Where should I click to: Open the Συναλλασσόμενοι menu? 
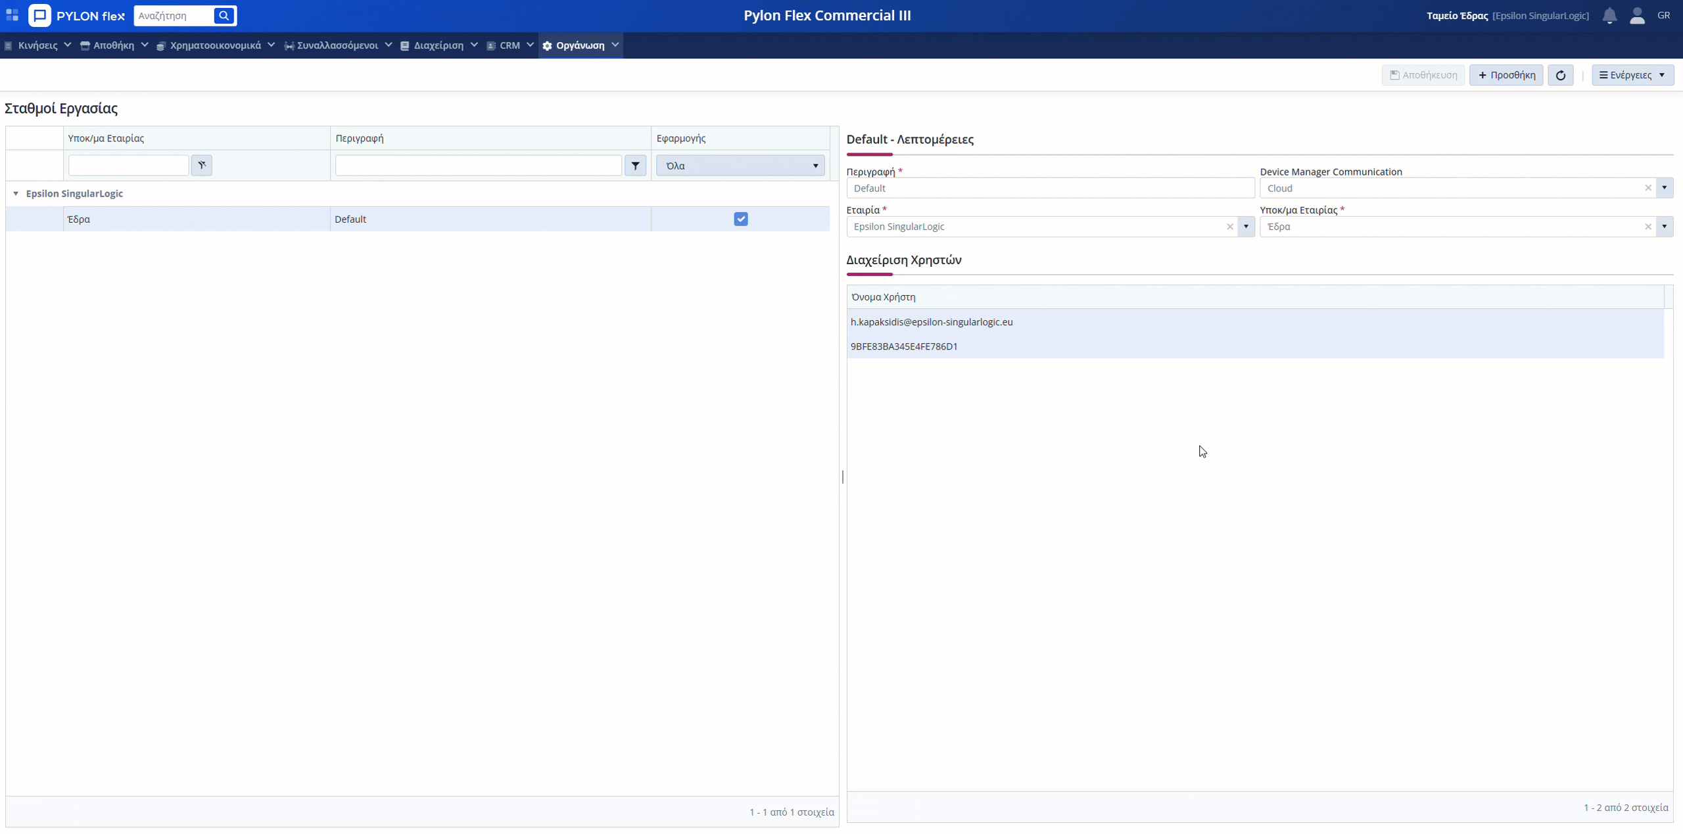[x=337, y=45]
